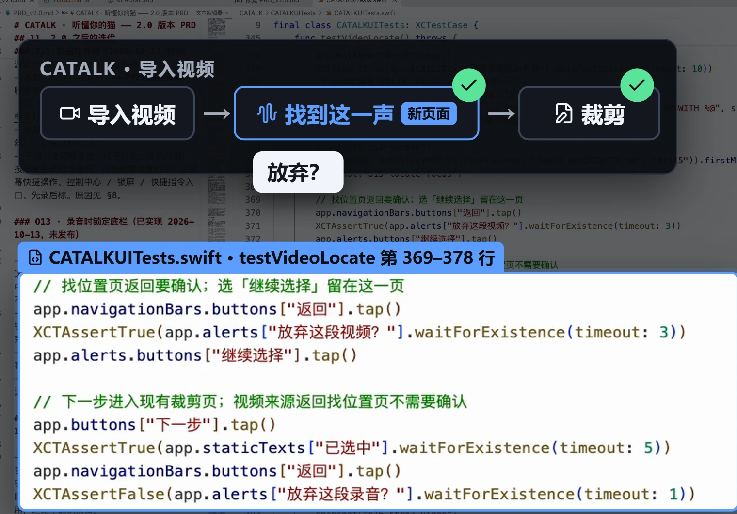Select the CATALKUITests.swift breadcrumb

(x=365, y=13)
